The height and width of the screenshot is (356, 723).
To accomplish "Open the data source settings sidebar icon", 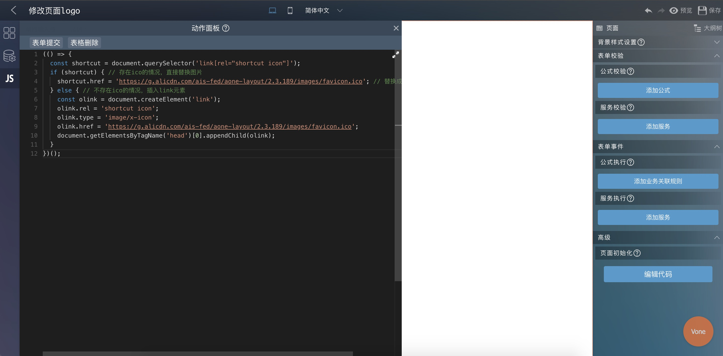I will point(9,56).
